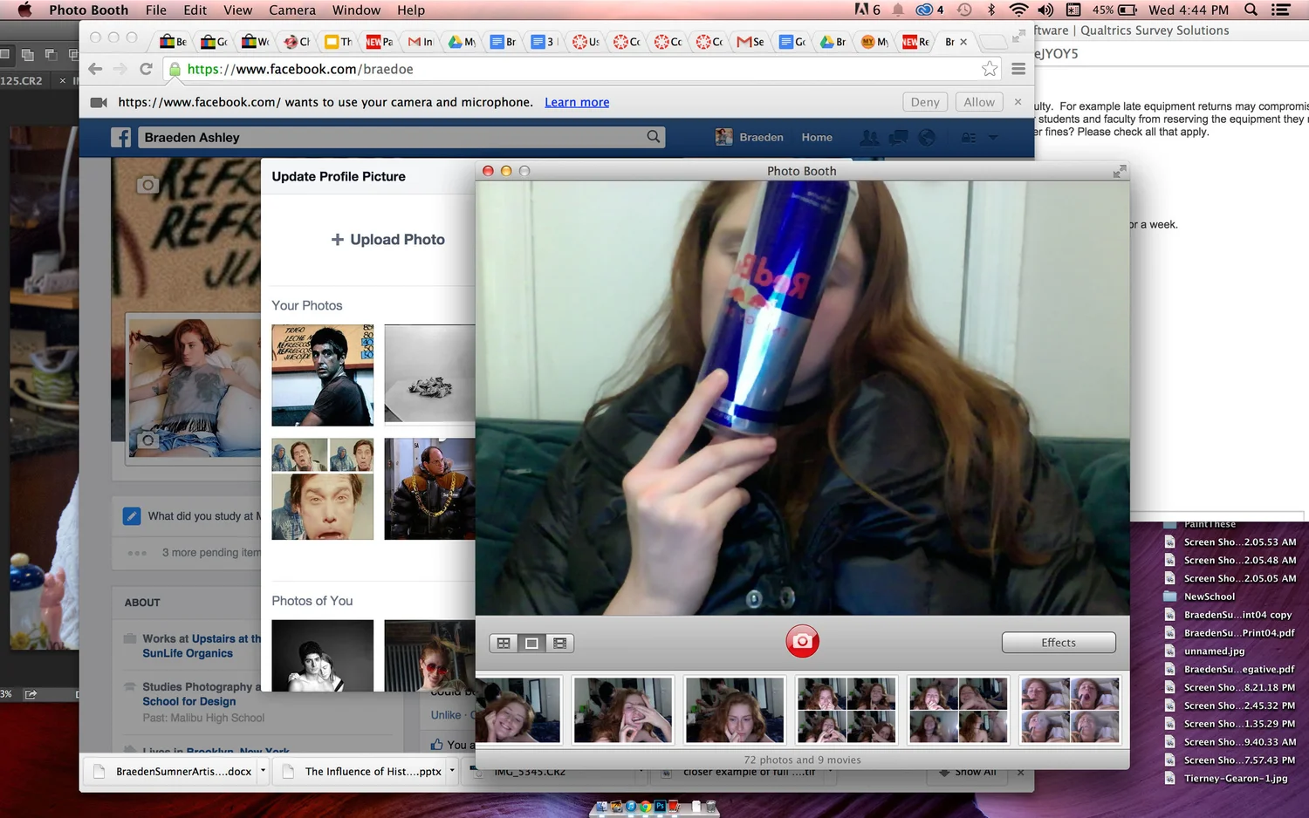Select Tierney-Gearon-1.jpg on the desktop
This screenshot has width=1309, height=818.
[x=1235, y=778]
